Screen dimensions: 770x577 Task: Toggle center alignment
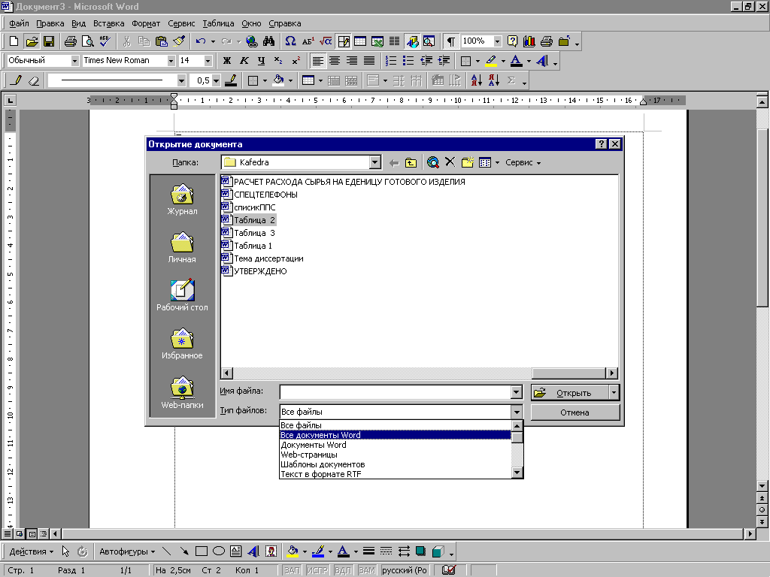pyautogui.click(x=335, y=60)
